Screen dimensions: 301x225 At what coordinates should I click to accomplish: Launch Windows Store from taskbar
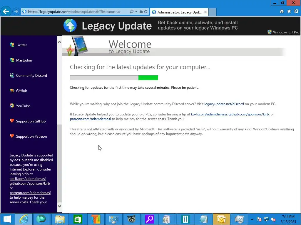(x=78, y=219)
